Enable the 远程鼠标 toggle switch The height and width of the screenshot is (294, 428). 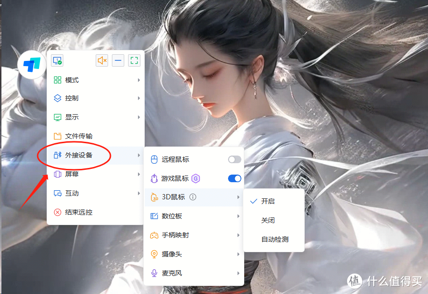pyautogui.click(x=235, y=159)
